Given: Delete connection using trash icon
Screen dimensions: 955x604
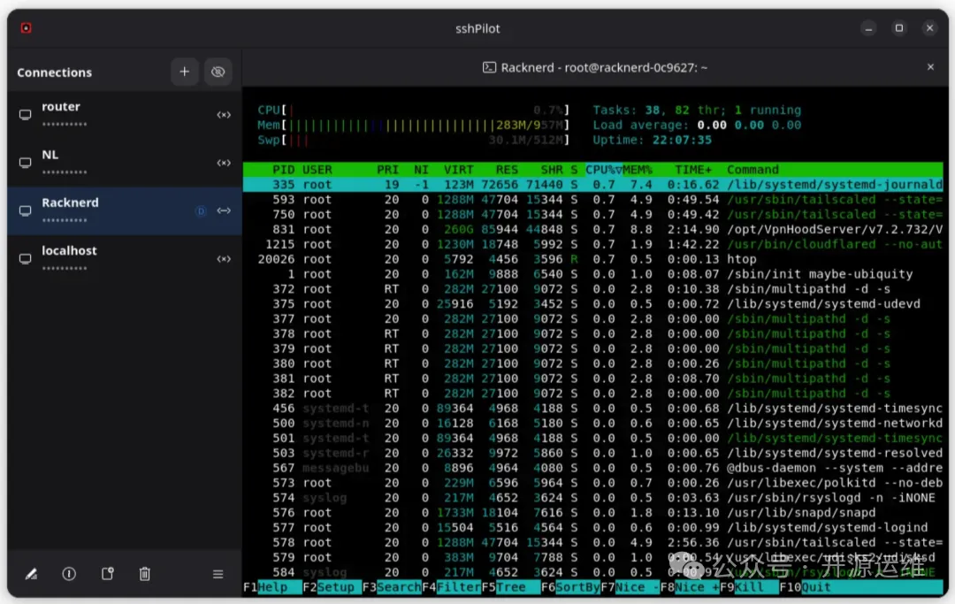Looking at the screenshot, I should pos(145,574).
